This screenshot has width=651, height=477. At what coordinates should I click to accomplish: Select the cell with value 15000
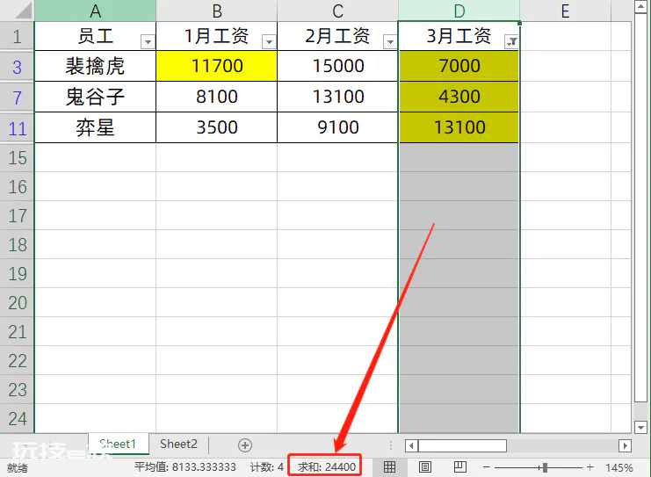338,66
